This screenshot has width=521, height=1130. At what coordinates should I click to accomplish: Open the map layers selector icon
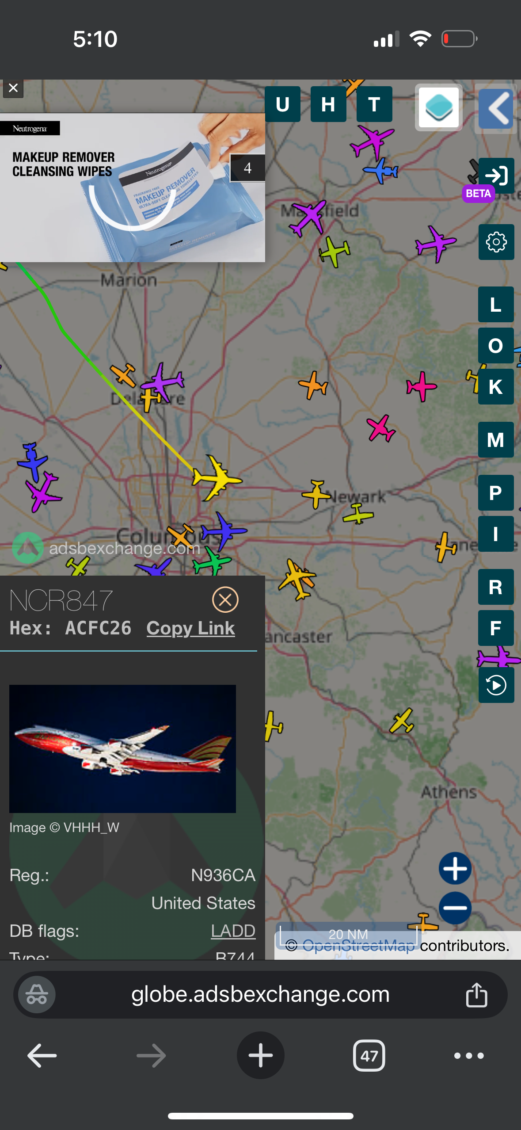[x=439, y=107]
